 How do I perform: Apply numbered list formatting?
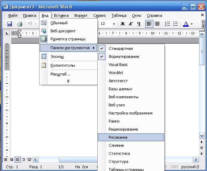[x=168, y=24]
